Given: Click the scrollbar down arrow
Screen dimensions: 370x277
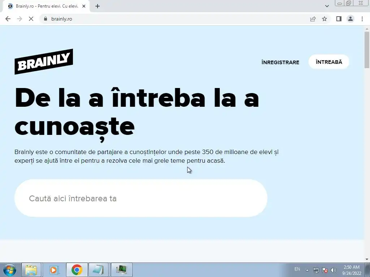Looking at the screenshot, I should coord(367,259).
